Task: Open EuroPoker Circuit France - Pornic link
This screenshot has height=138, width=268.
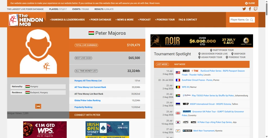Action: 197,80
